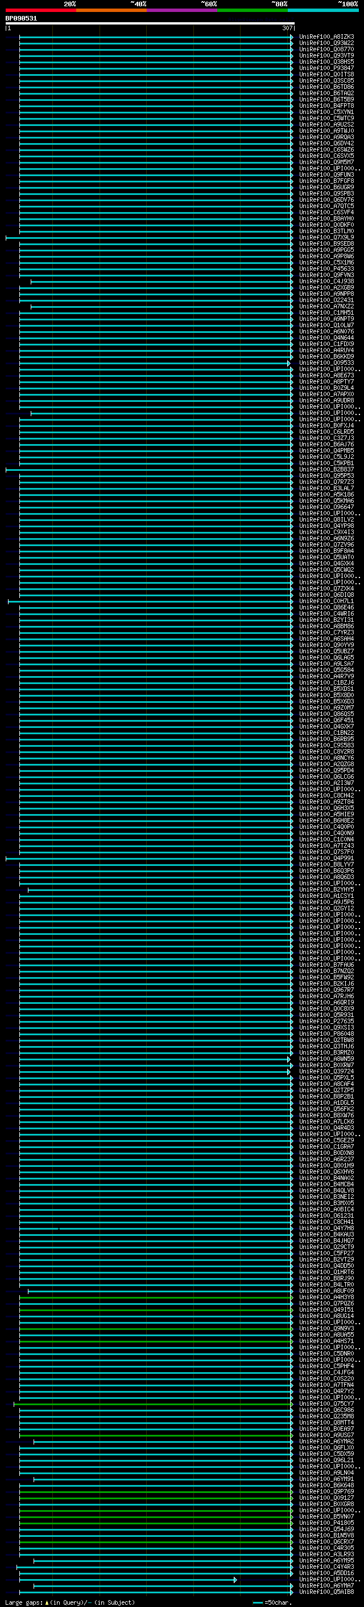The image size is (364, 1607).
Task: Click the UniRef100_C1C0N4 label
Action: click(x=326, y=840)
